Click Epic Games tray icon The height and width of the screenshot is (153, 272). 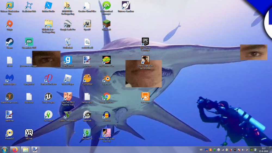pos(235,150)
